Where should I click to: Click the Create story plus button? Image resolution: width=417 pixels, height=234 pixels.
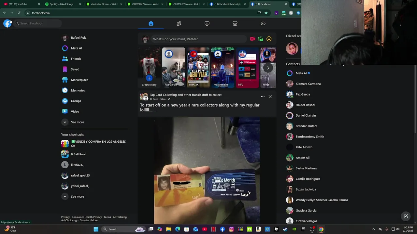[x=149, y=78]
